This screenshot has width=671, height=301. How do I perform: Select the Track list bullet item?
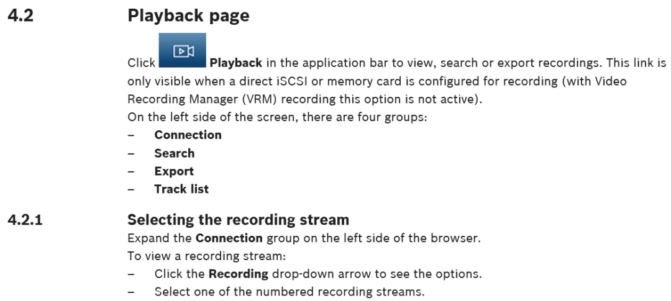181,189
